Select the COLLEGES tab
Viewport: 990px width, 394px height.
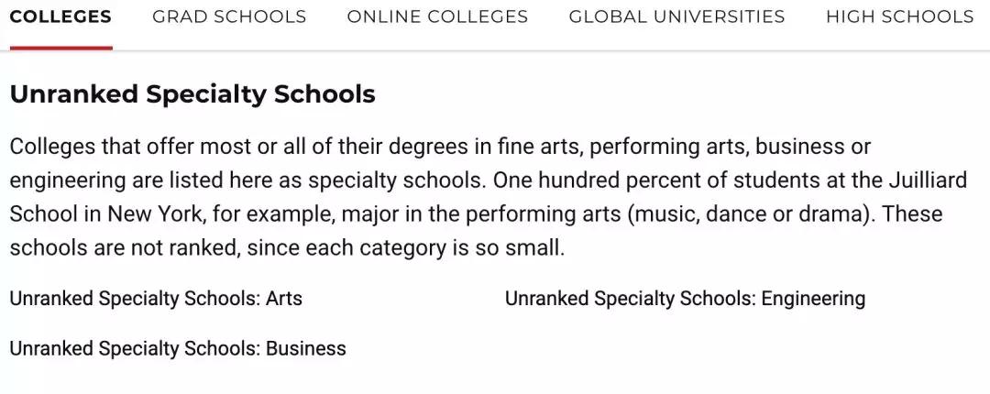coord(60,16)
